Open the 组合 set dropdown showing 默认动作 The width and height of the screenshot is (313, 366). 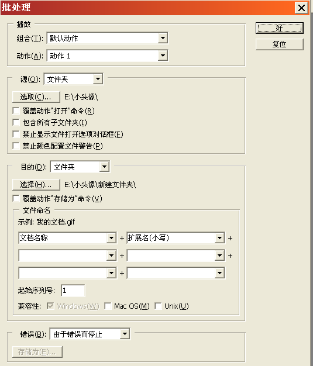tap(107, 38)
